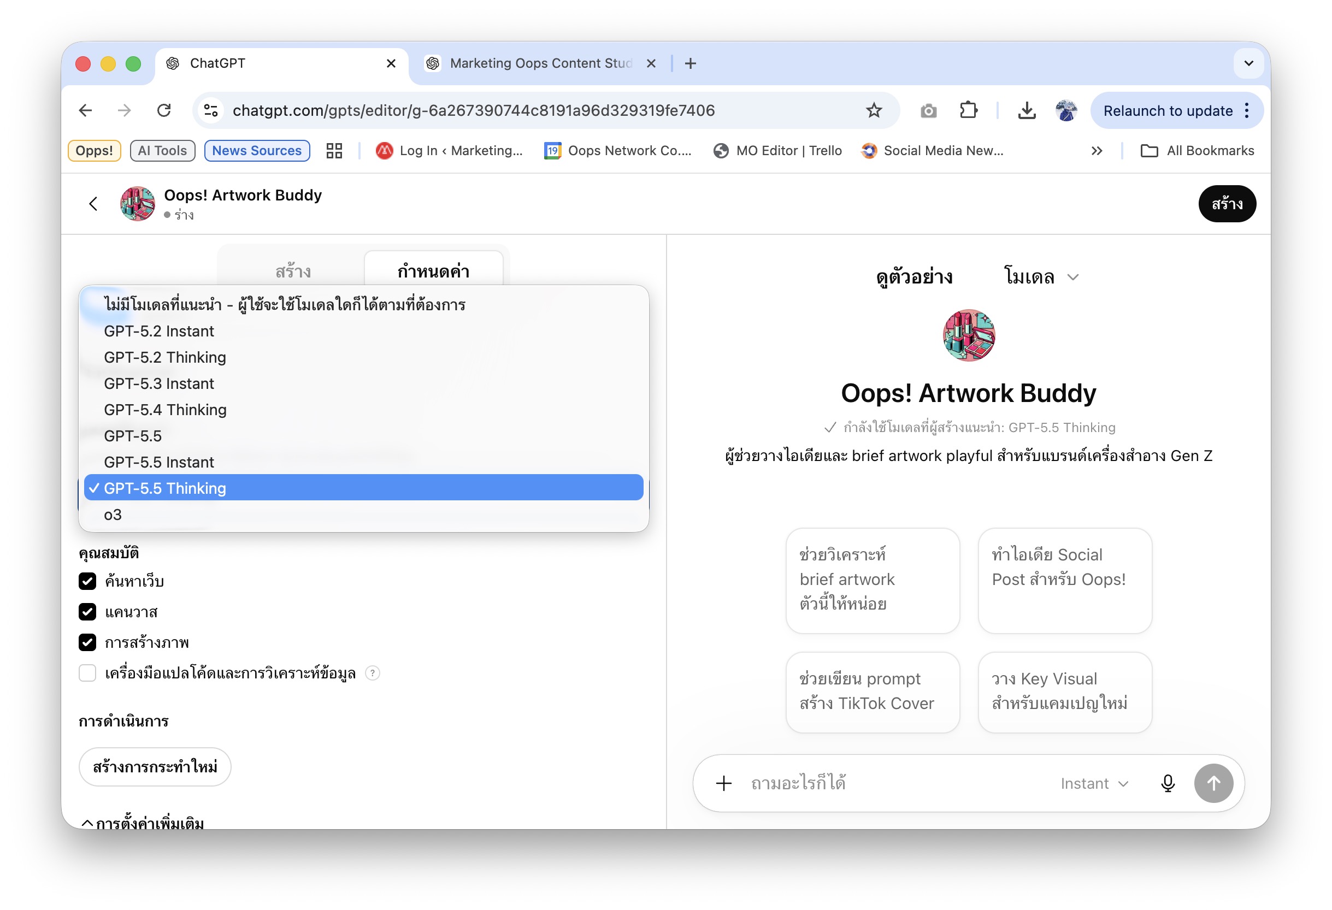Click the browser address bar URL

tap(474, 110)
